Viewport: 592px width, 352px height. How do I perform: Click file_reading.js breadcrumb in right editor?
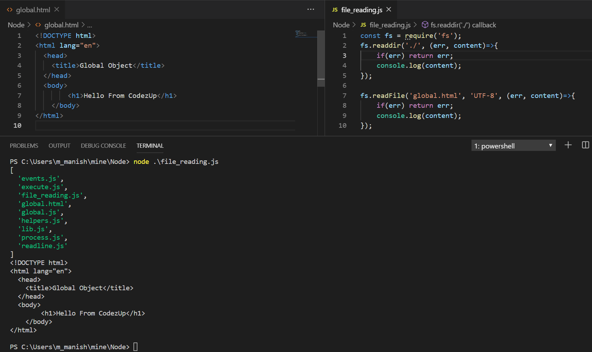[390, 25]
